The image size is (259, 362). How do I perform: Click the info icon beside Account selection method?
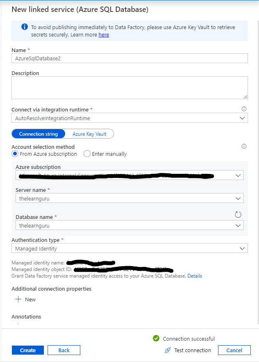pyautogui.click(x=244, y=146)
